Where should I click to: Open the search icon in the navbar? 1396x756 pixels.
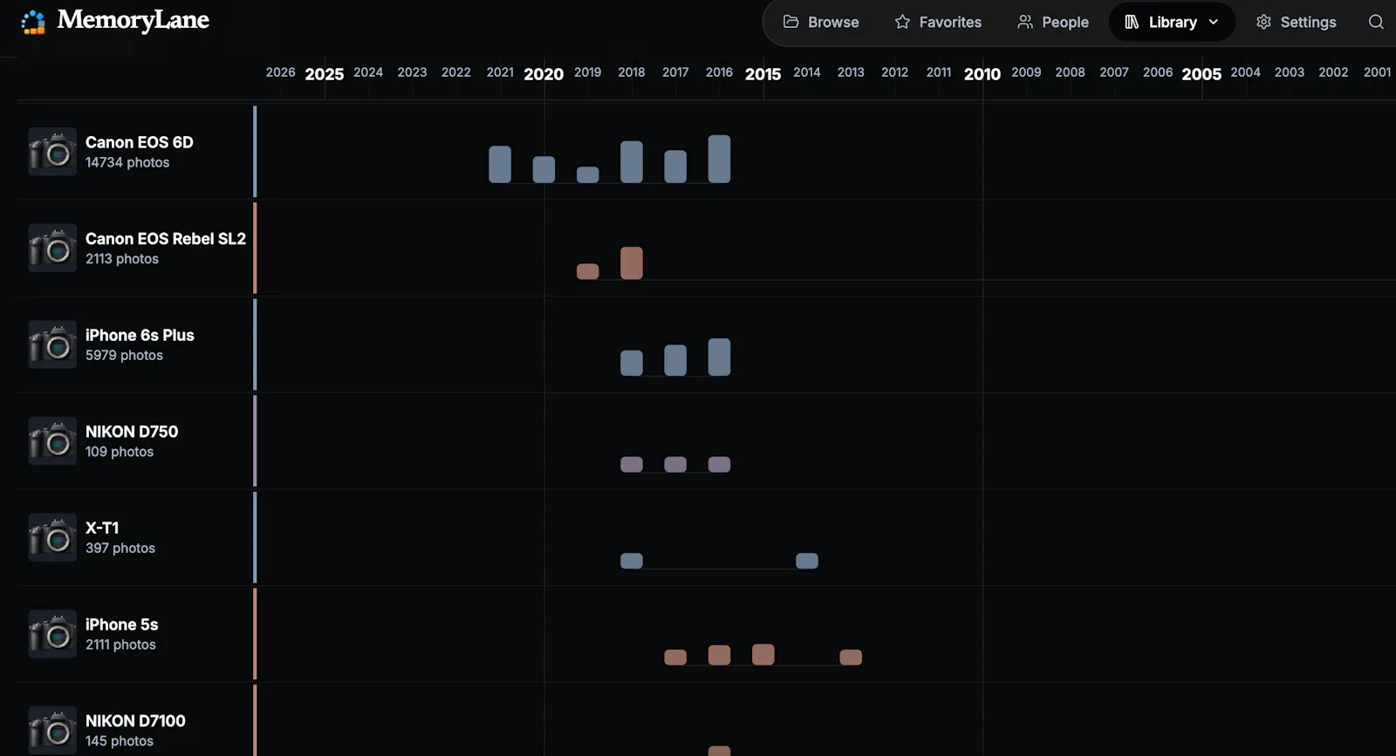[x=1376, y=22]
